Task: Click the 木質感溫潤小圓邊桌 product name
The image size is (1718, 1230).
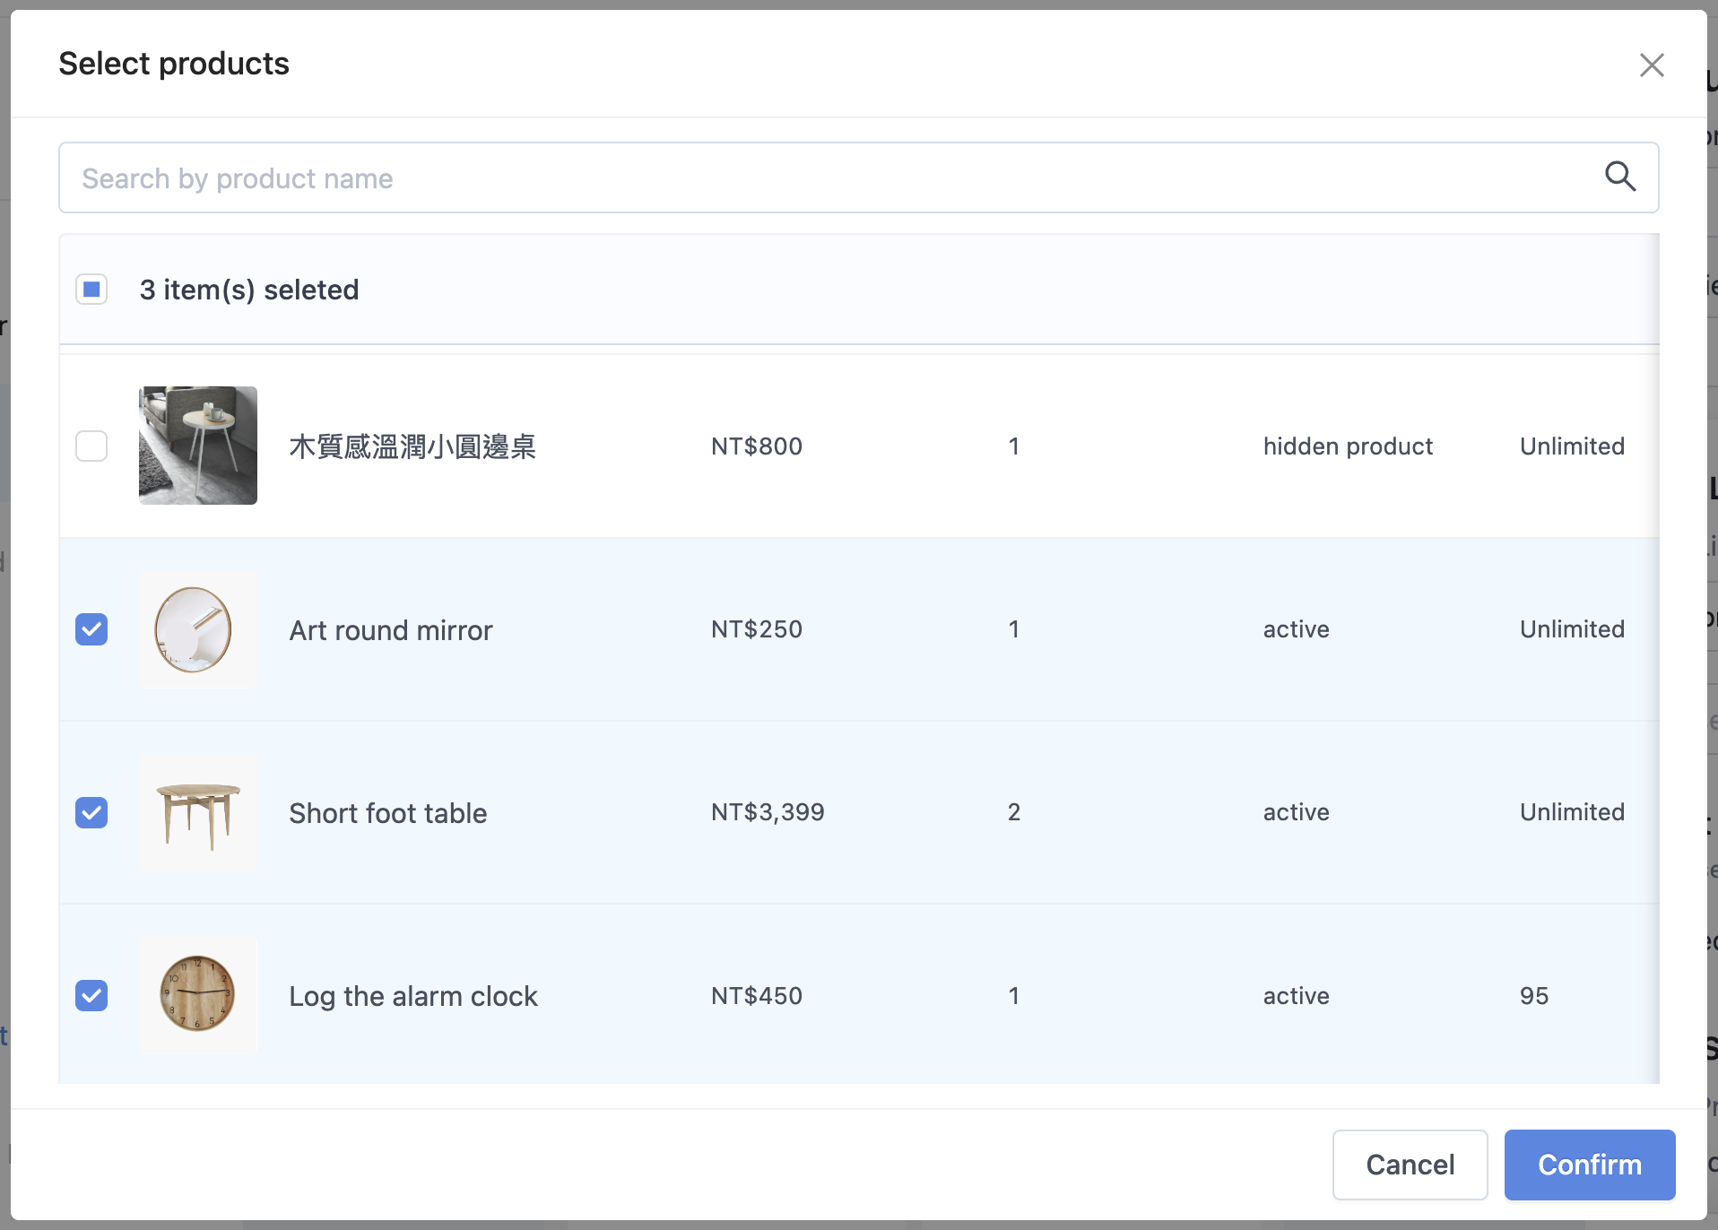Action: click(412, 446)
